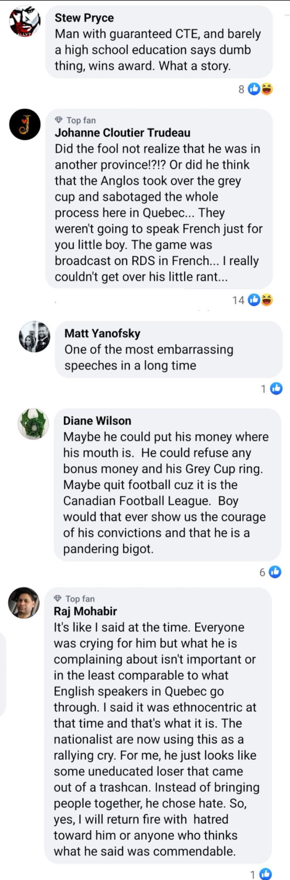Click the like reaction beside count 14

(254, 300)
